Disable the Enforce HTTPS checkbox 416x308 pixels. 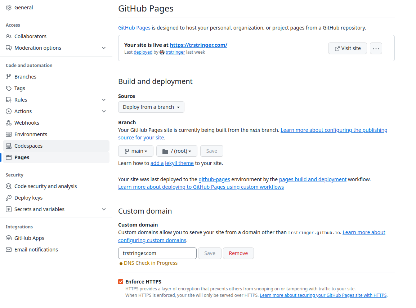pos(121,281)
